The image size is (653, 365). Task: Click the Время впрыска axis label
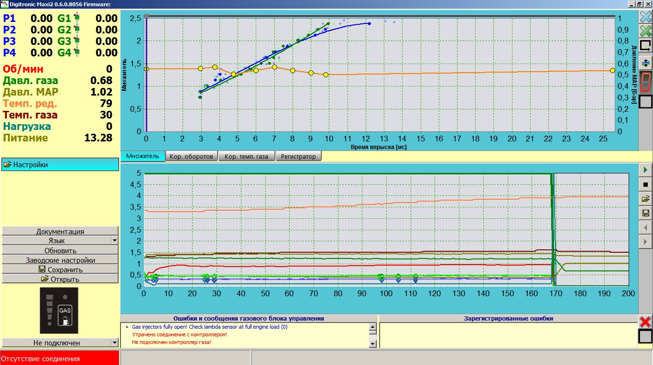point(379,147)
